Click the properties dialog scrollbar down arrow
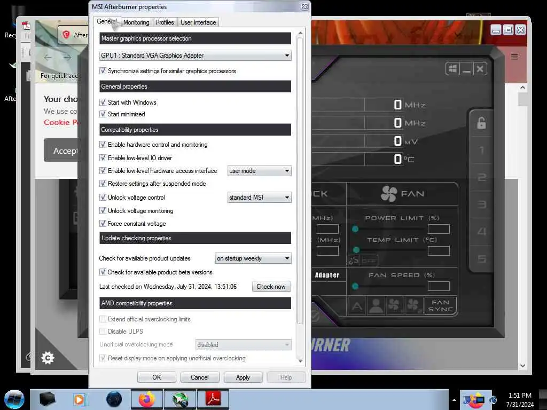 [300, 361]
